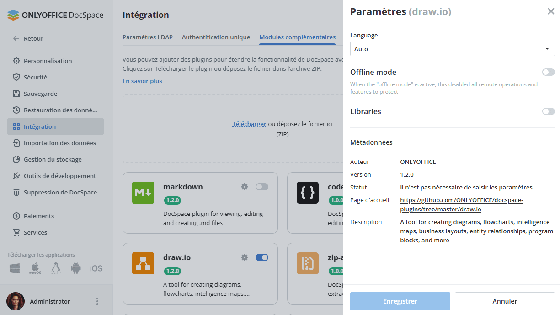Open Sécurité in the sidebar

(x=35, y=77)
